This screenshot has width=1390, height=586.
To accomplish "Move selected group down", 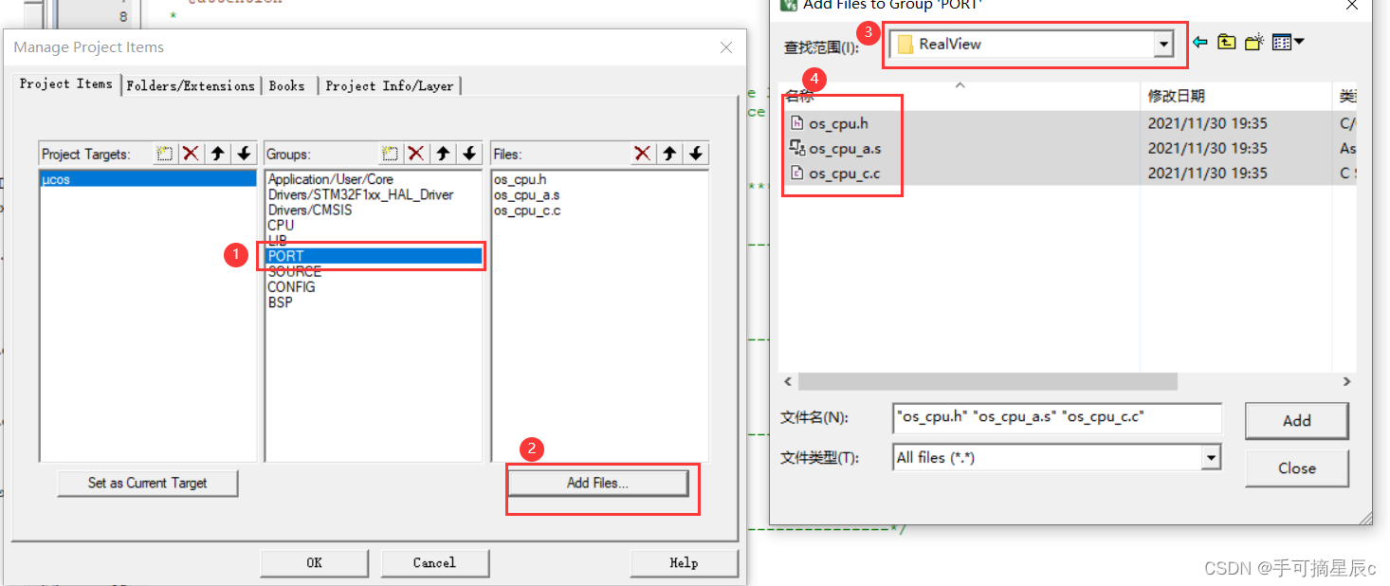I will point(469,154).
